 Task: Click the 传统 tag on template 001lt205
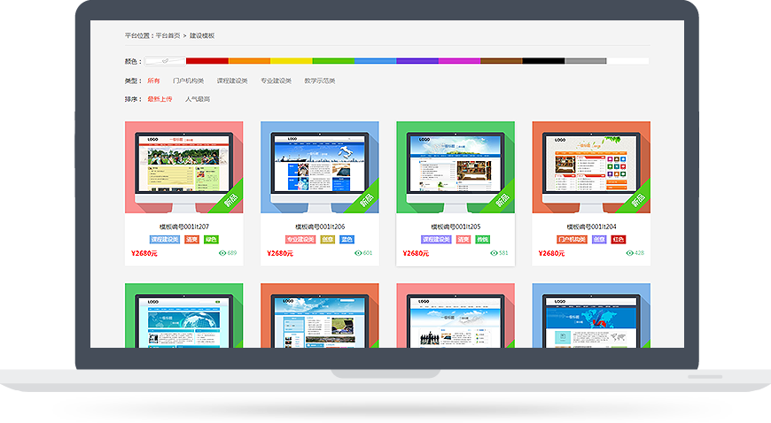483,239
